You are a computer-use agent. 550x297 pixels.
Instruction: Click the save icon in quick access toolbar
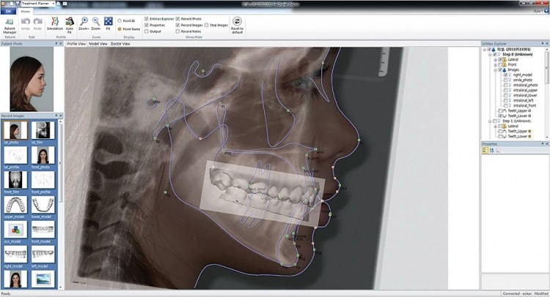18,3
